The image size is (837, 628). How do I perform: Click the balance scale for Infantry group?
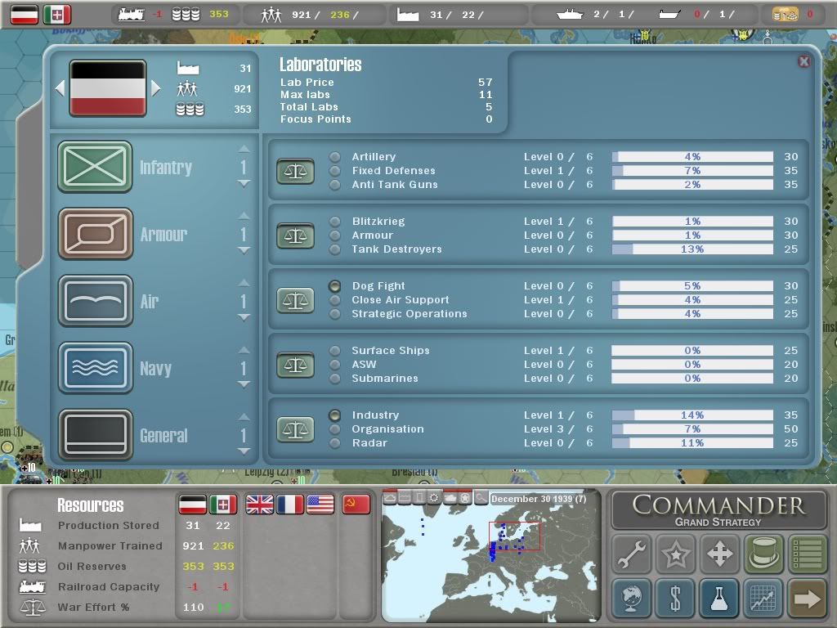click(x=295, y=171)
